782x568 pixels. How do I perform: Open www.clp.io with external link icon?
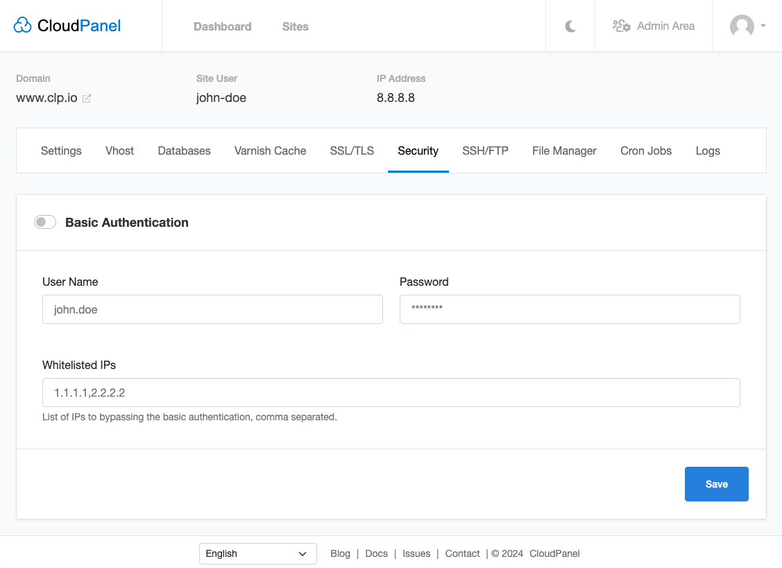[x=86, y=98]
